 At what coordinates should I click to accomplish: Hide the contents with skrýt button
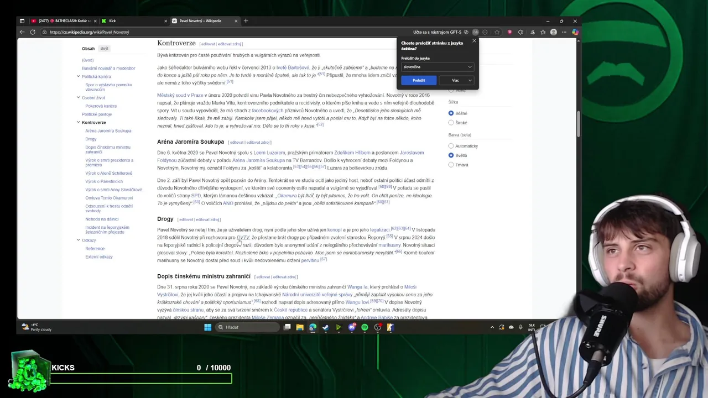(104, 49)
